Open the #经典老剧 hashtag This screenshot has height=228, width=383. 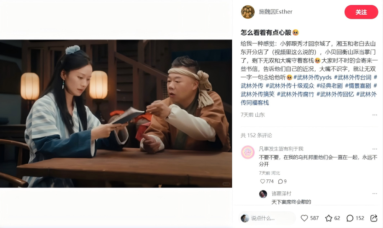pyautogui.click(x=329, y=86)
